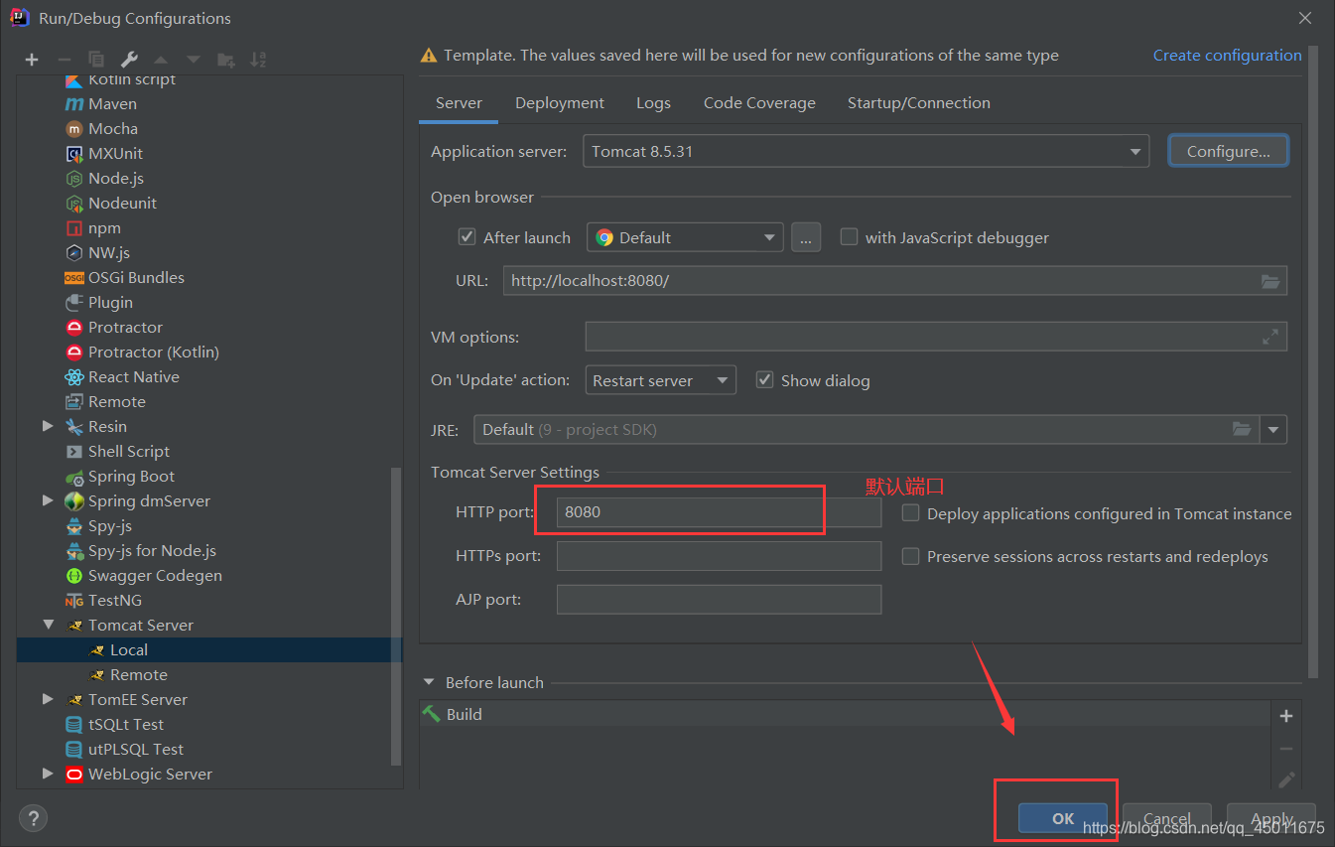1335x847 pixels.
Task: Open the JRE dropdown arrow
Action: click(1273, 430)
